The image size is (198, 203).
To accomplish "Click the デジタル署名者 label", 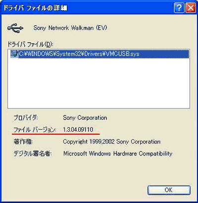I will (33, 154).
